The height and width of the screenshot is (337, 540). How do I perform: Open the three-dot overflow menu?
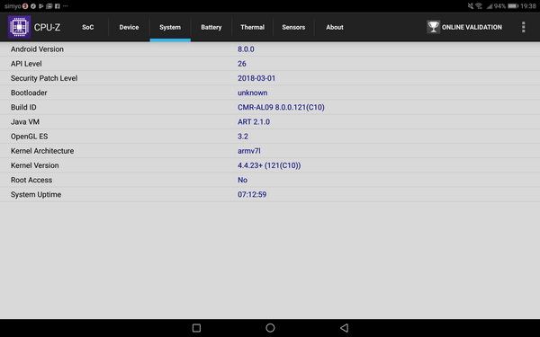[x=523, y=27]
